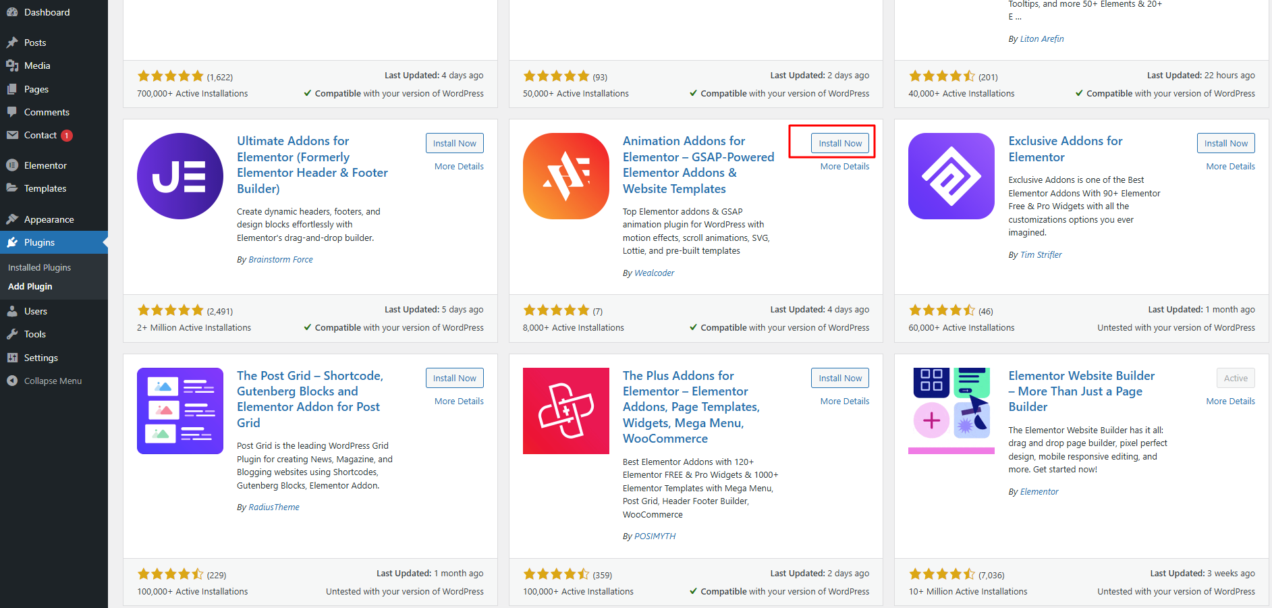Visit author Wealcoder link

(x=654, y=273)
